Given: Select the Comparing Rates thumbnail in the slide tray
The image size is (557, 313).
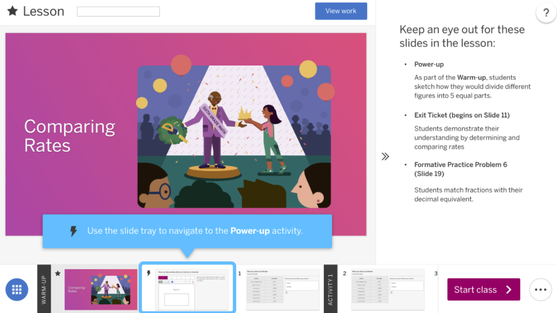Looking at the screenshot, I should 101,290.
